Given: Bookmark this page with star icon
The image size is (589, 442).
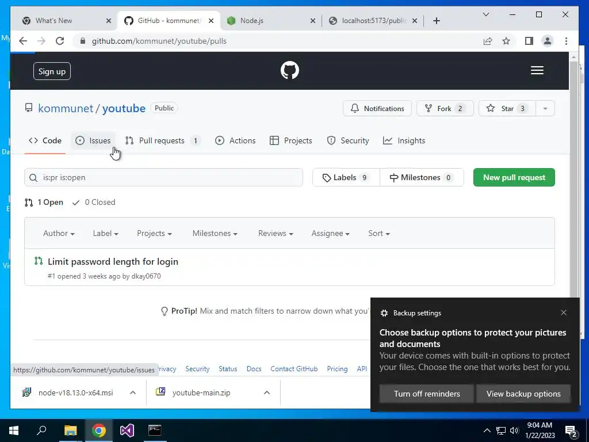Looking at the screenshot, I should 506,41.
